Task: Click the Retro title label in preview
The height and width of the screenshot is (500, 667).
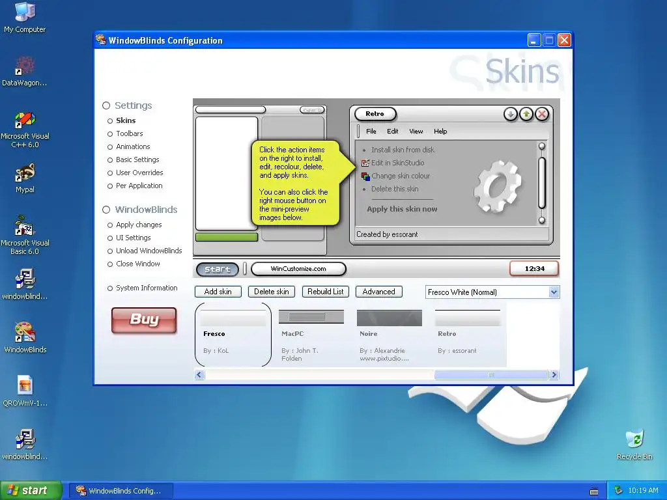Action: (x=375, y=114)
